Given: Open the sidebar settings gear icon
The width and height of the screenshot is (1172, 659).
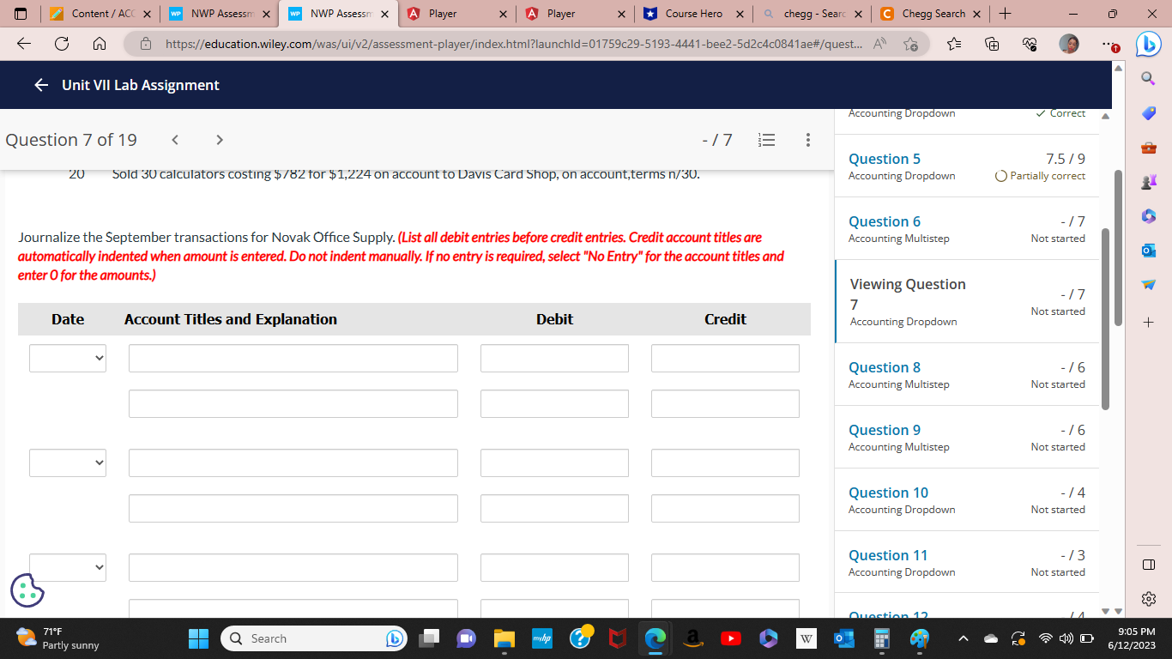Looking at the screenshot, I should tap(1150, 598).
